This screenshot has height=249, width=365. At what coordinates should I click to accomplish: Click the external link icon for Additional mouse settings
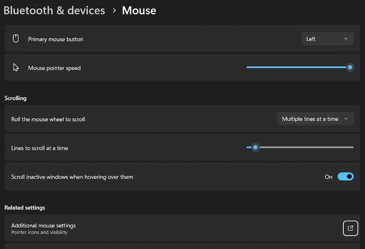point(350,228)
